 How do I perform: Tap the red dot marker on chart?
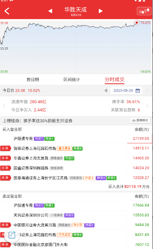(136, 23)
